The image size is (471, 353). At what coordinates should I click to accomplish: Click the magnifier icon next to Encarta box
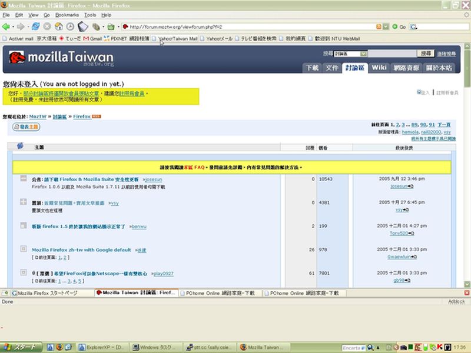370,347
